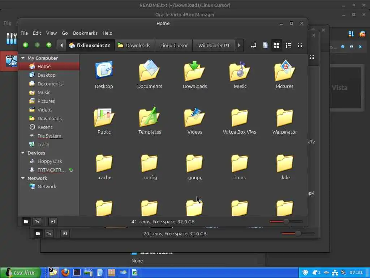
Task: Select the Templates folder icon
Action: (150, 121)
